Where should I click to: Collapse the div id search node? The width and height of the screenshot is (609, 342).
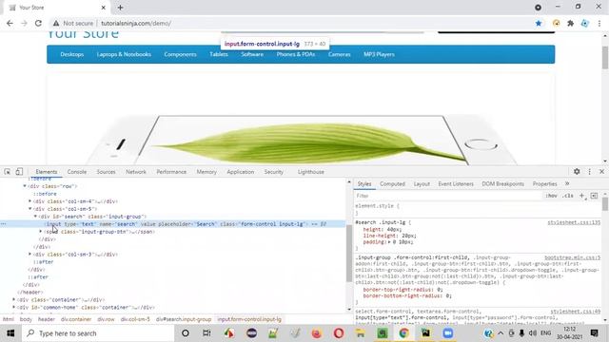click(36, 217)
